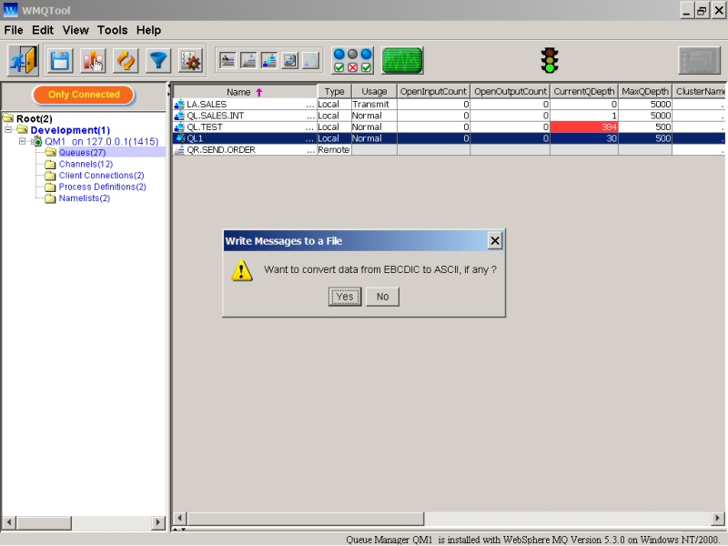Select the Client Connections(2) folder
728x546 pixels.
[x=101, y=176]
